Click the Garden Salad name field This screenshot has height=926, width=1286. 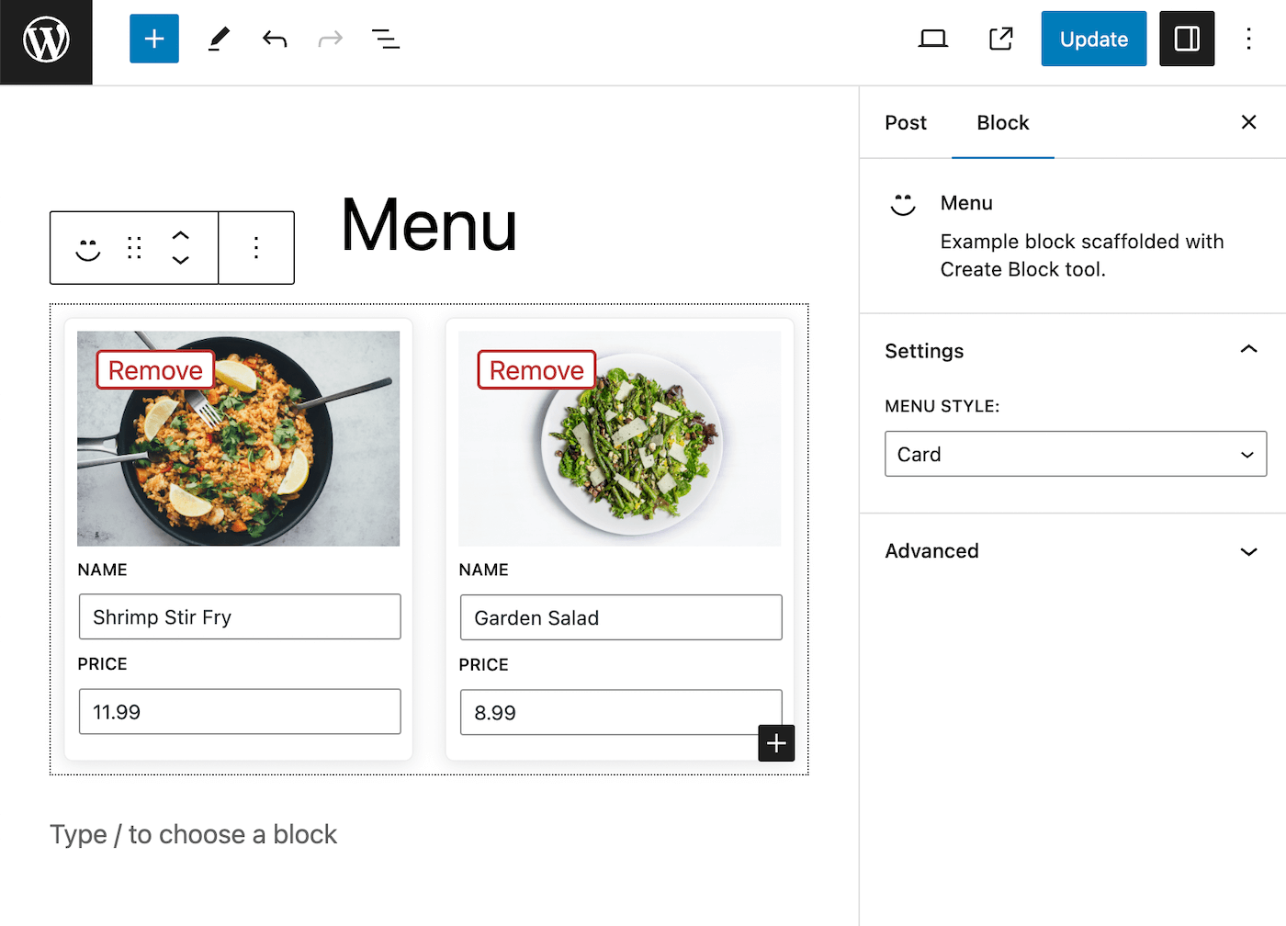621,617
